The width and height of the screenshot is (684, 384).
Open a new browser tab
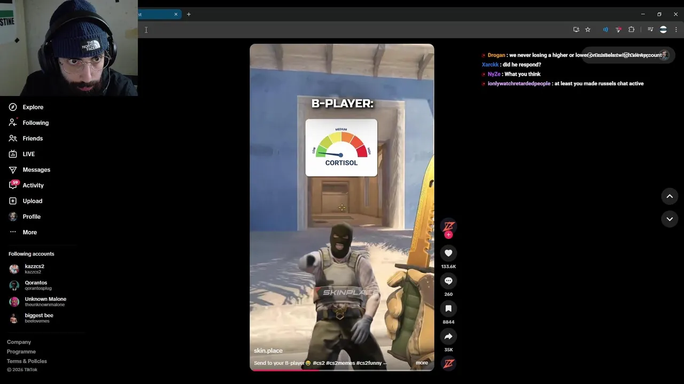click(x=189, y=14)
